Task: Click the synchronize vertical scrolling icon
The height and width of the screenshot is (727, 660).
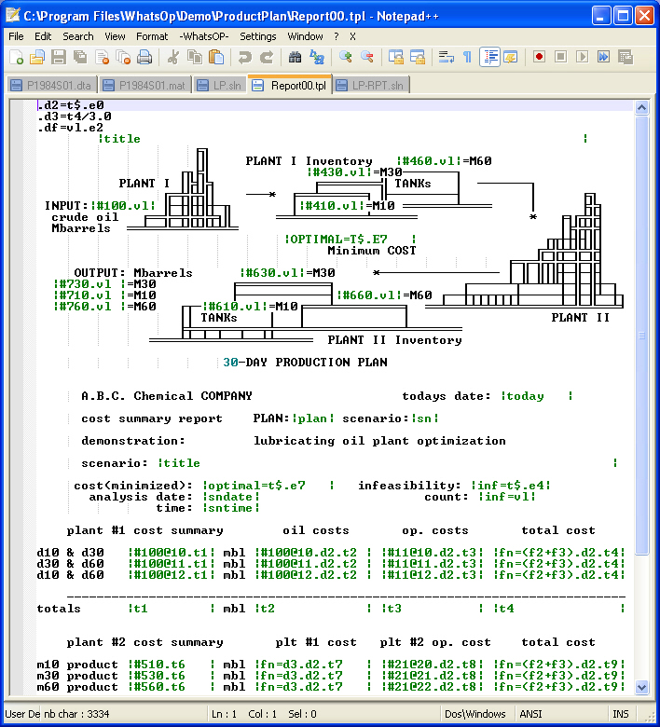Action: click(395, 58)
